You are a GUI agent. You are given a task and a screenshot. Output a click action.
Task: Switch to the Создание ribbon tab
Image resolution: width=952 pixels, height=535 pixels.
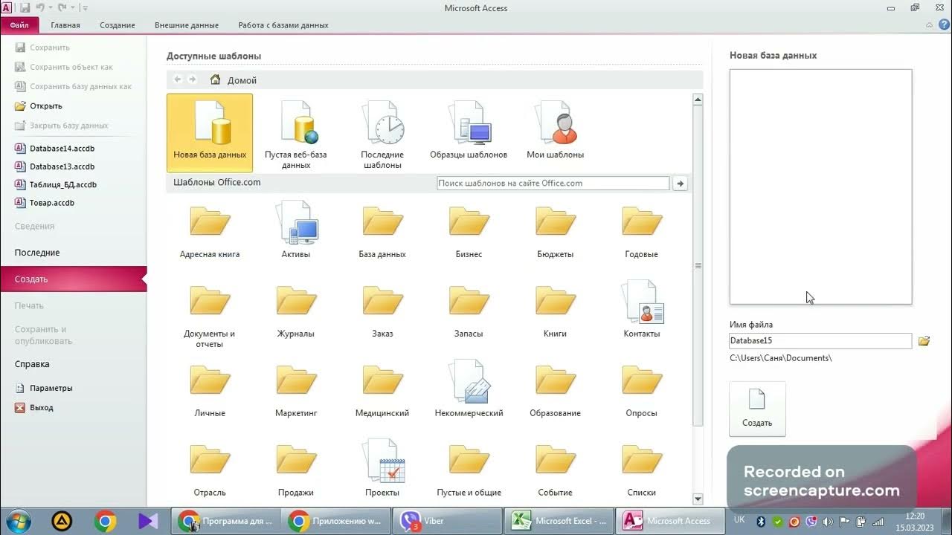click(x=118, y=25)
